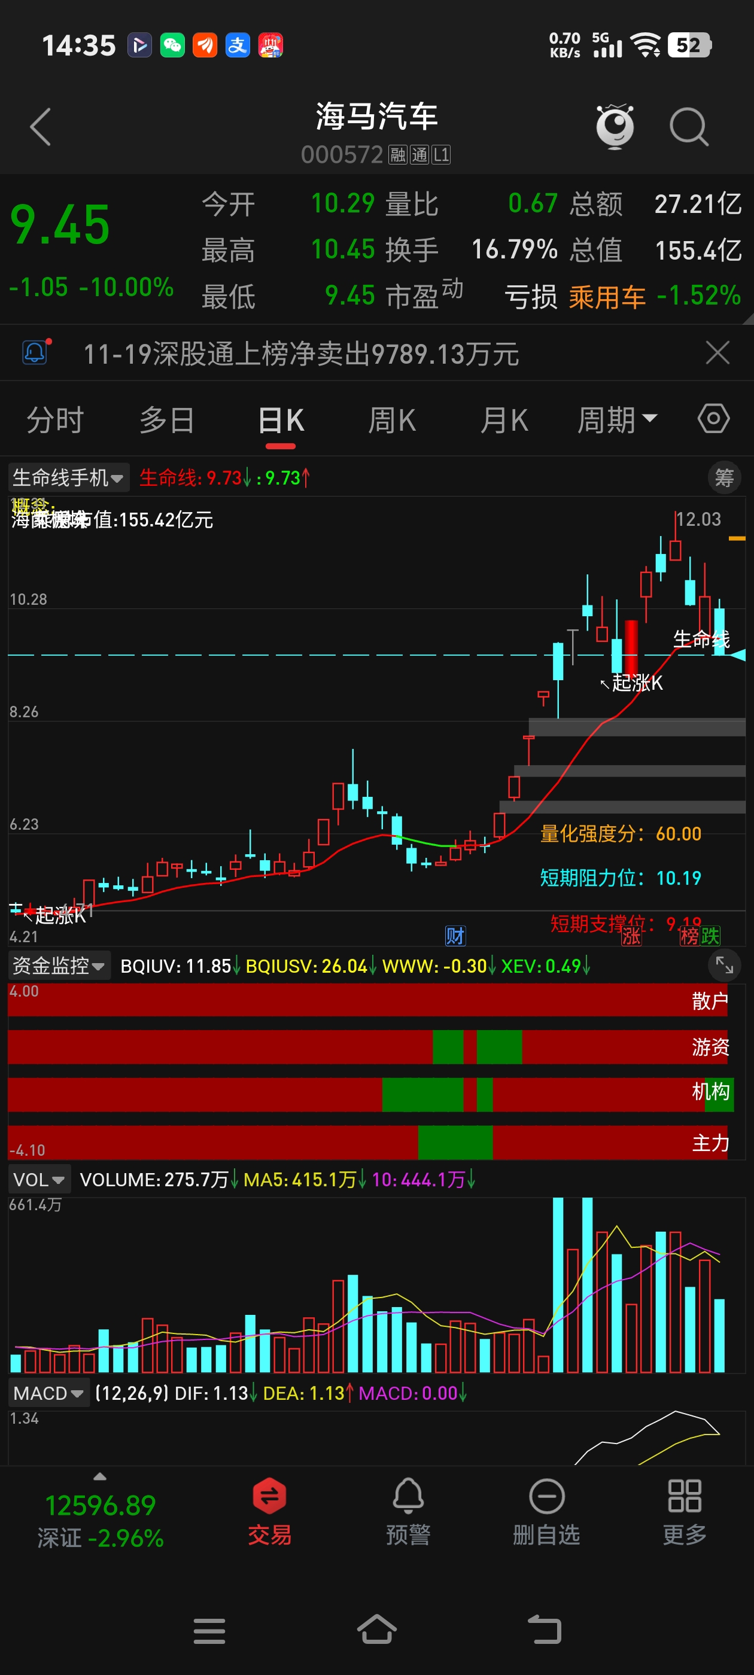Open the 11-19深股通上榜 news text
This screenshot has height=1675, width=754.
pos(301,354)
